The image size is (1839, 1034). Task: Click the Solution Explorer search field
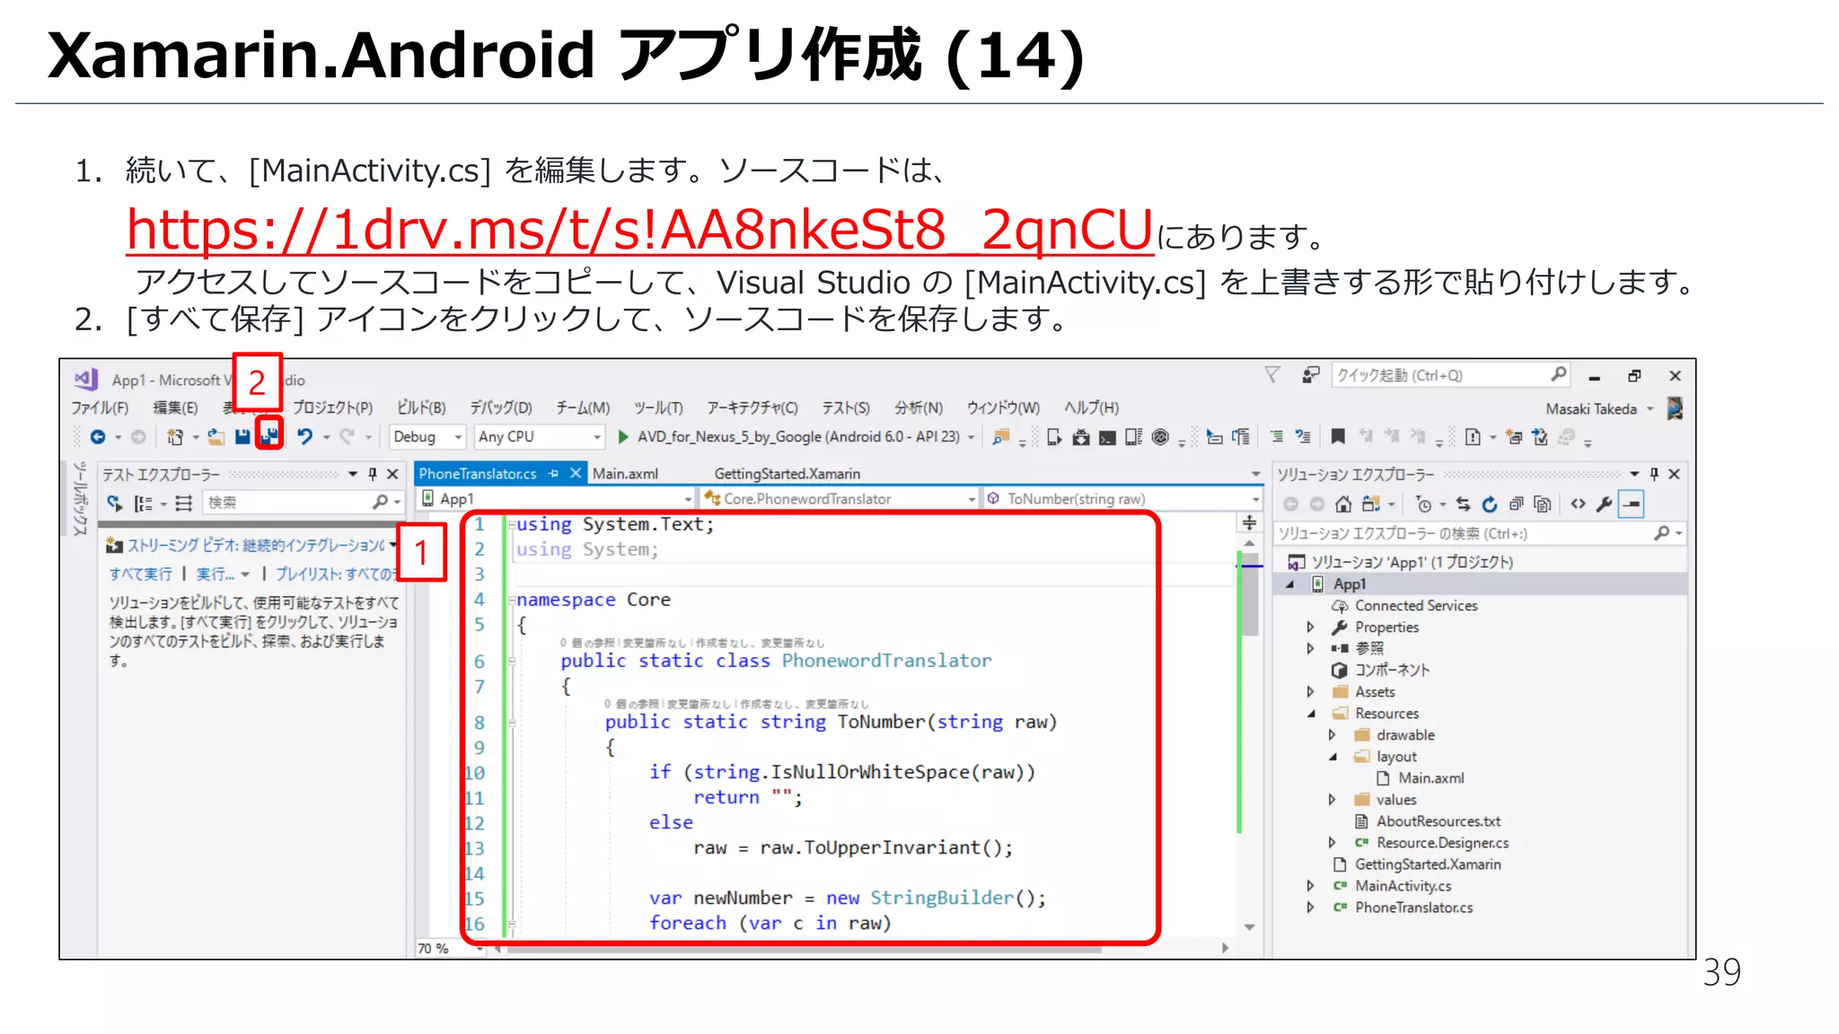point(1478,534)
